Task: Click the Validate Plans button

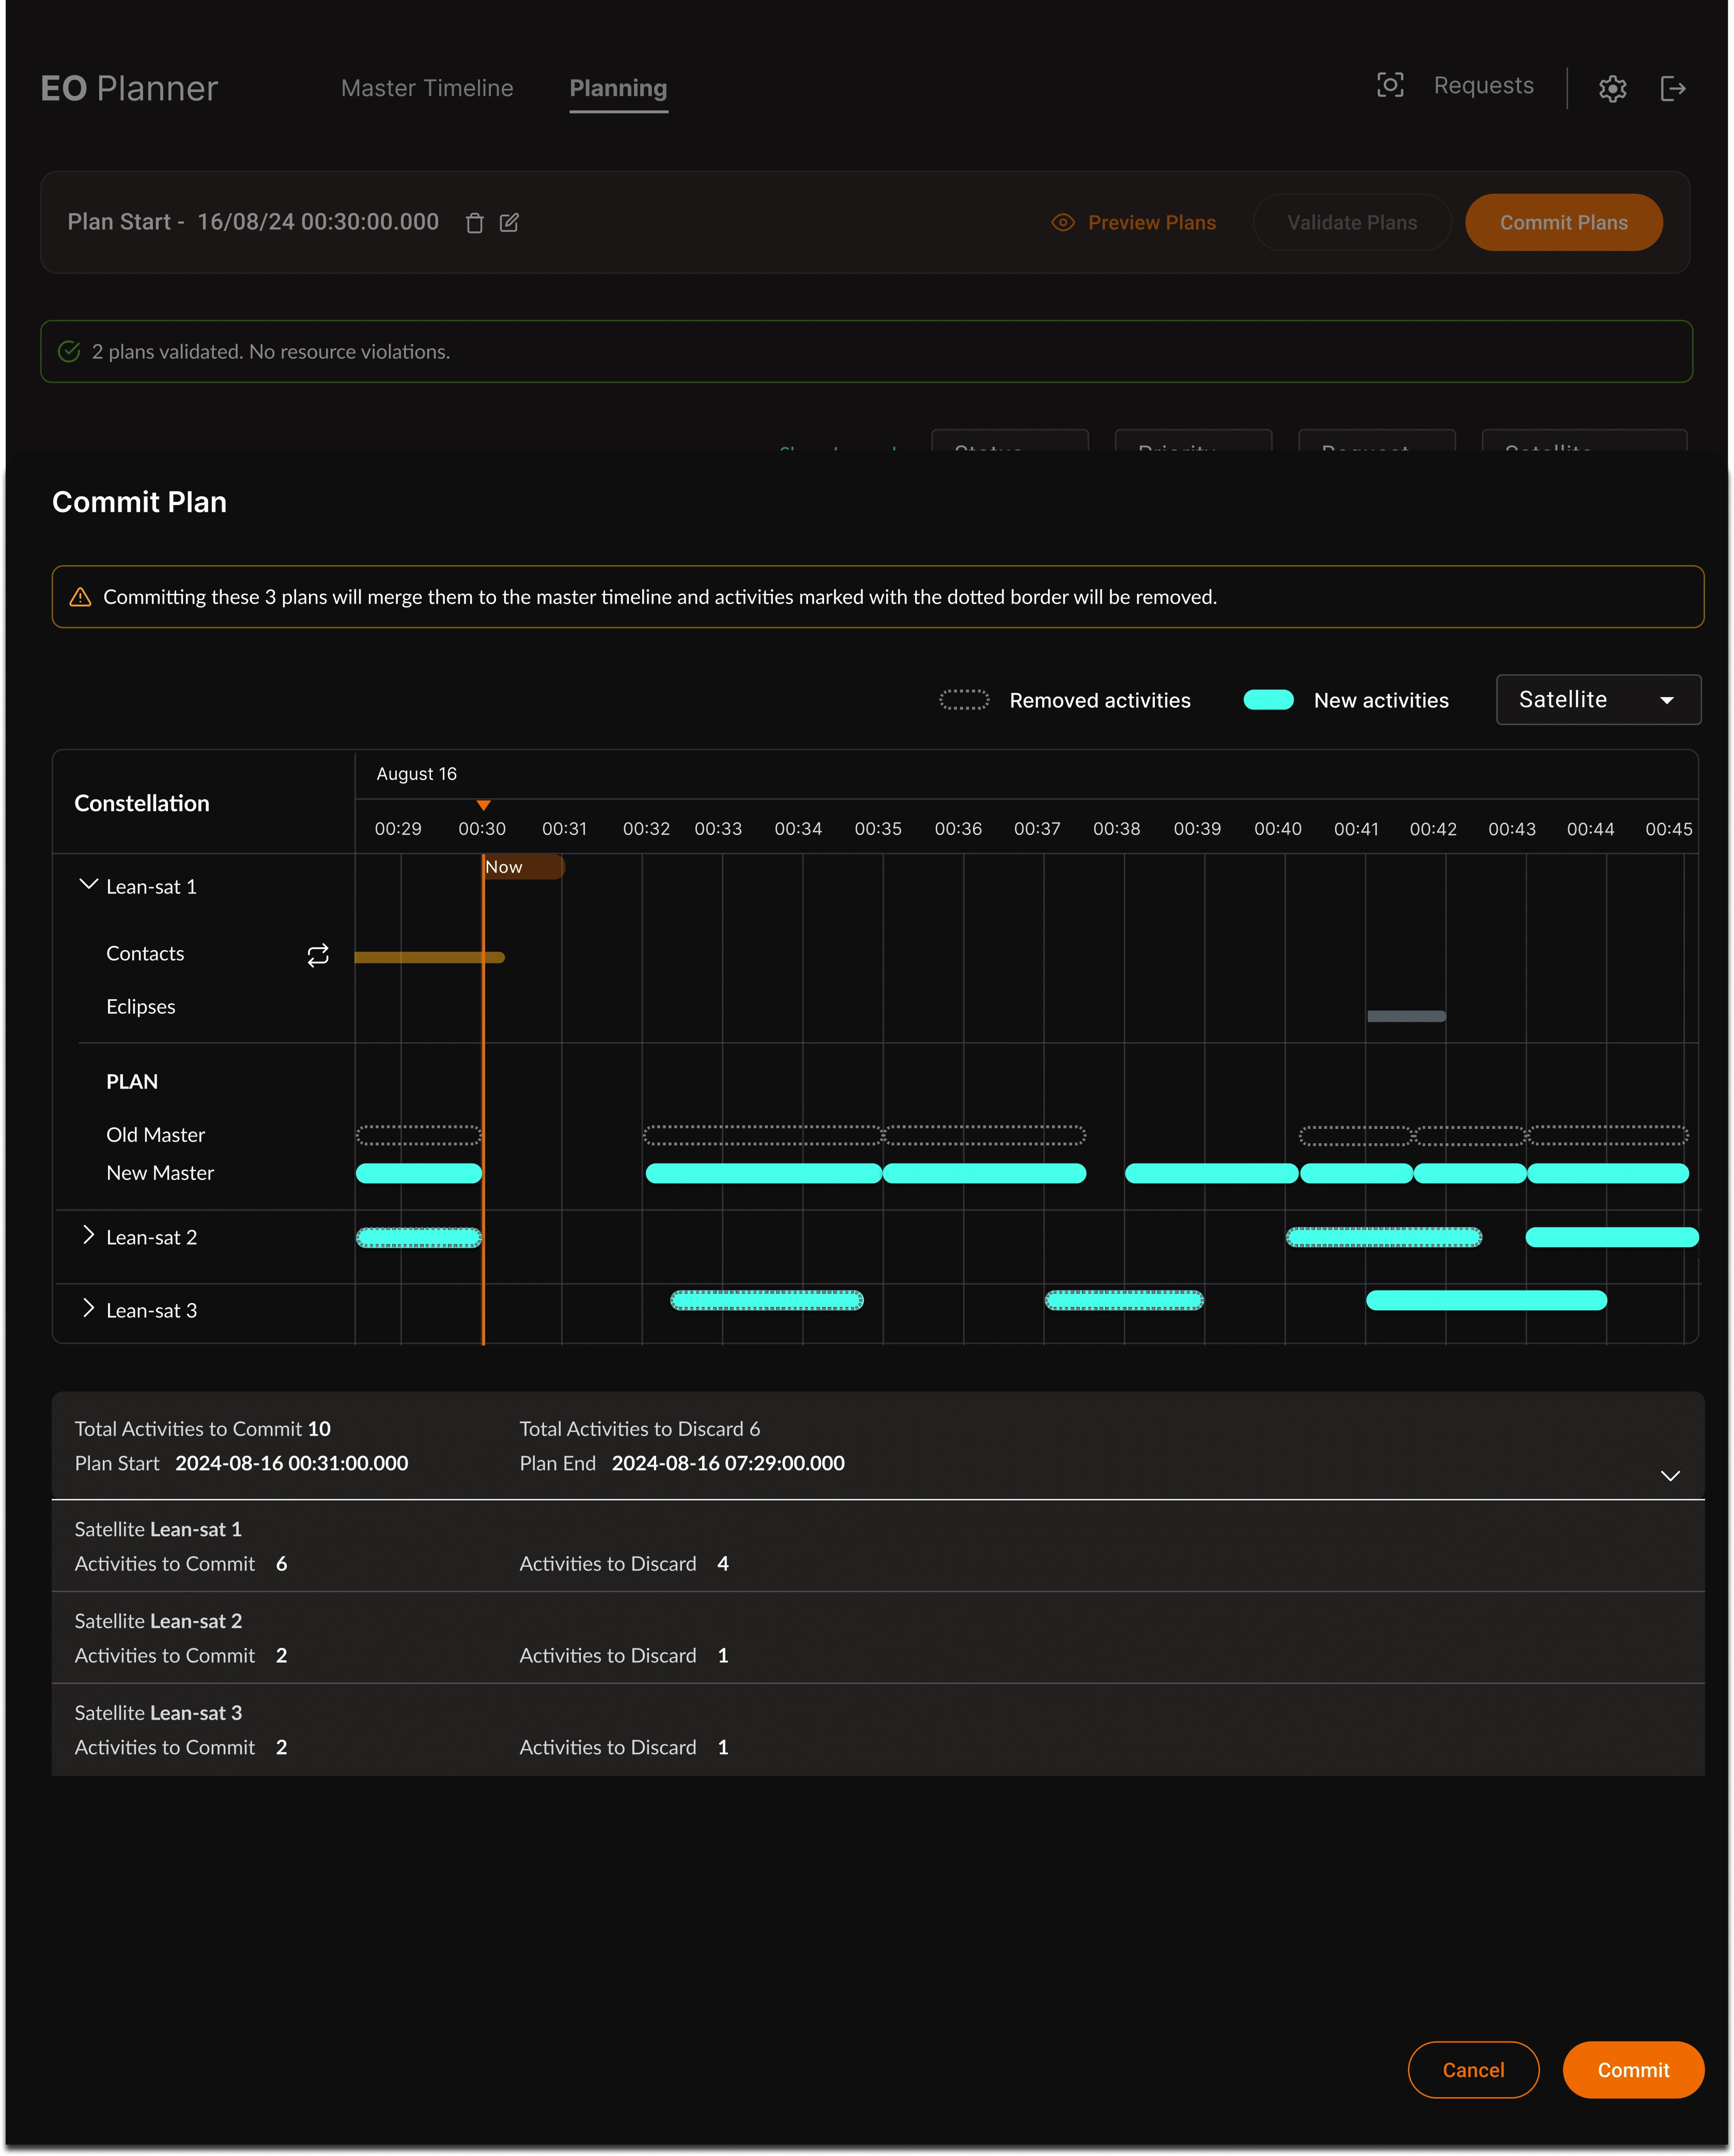Action: (x=1352, y=223)
